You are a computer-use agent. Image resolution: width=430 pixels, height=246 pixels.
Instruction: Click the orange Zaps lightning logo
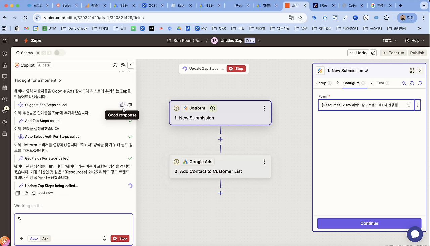click(x=26, y=40)
